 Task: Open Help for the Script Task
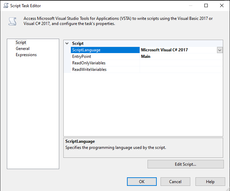[x=210, y=181]
